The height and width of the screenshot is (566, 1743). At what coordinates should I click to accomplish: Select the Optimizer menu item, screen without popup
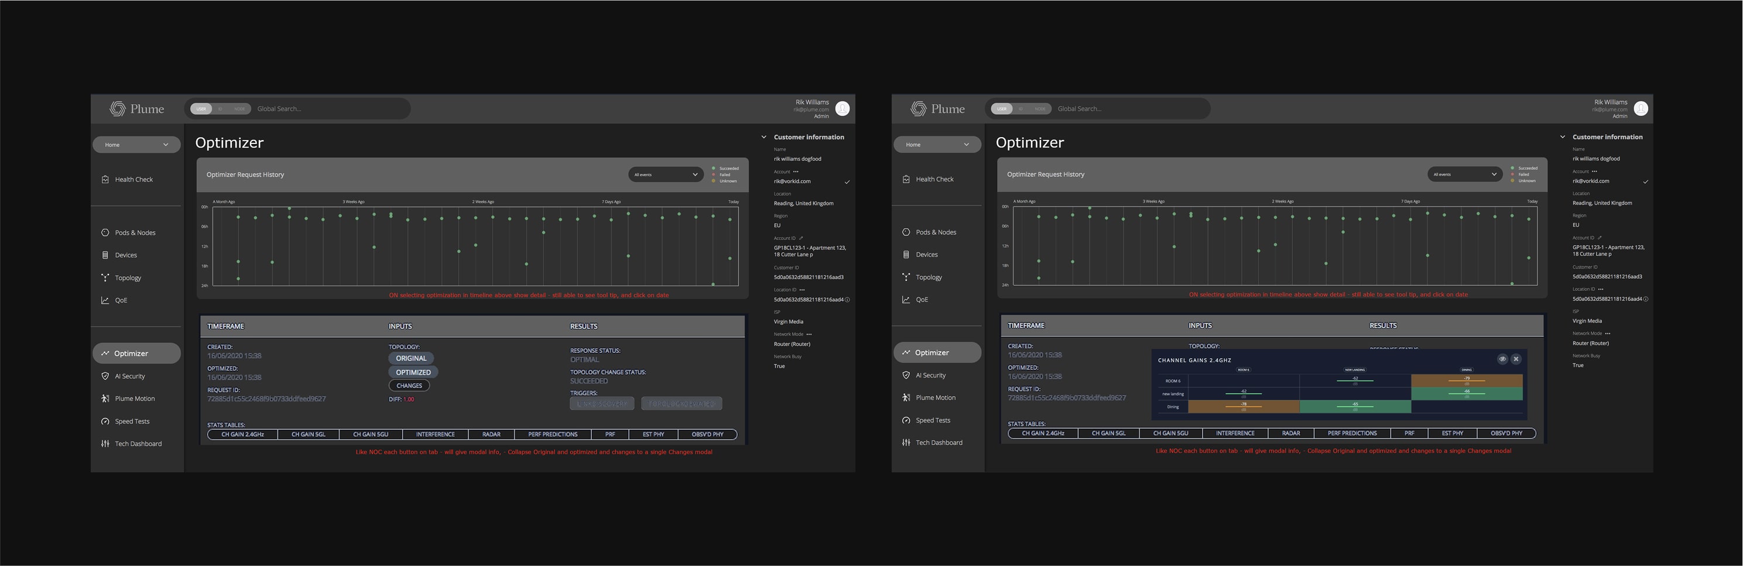pos(136,353)
